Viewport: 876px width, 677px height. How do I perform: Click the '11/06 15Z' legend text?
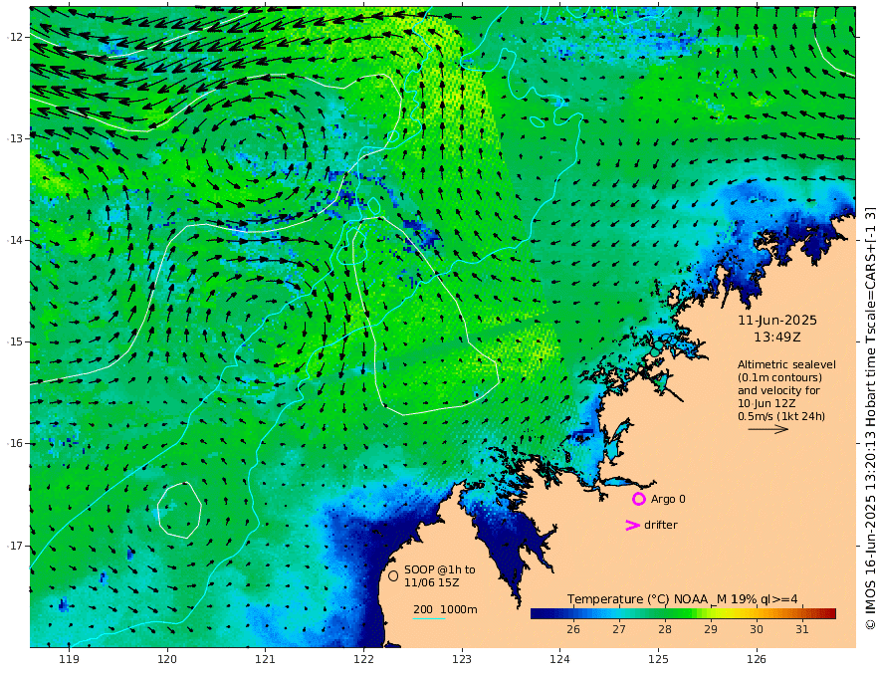coord(432,582)
